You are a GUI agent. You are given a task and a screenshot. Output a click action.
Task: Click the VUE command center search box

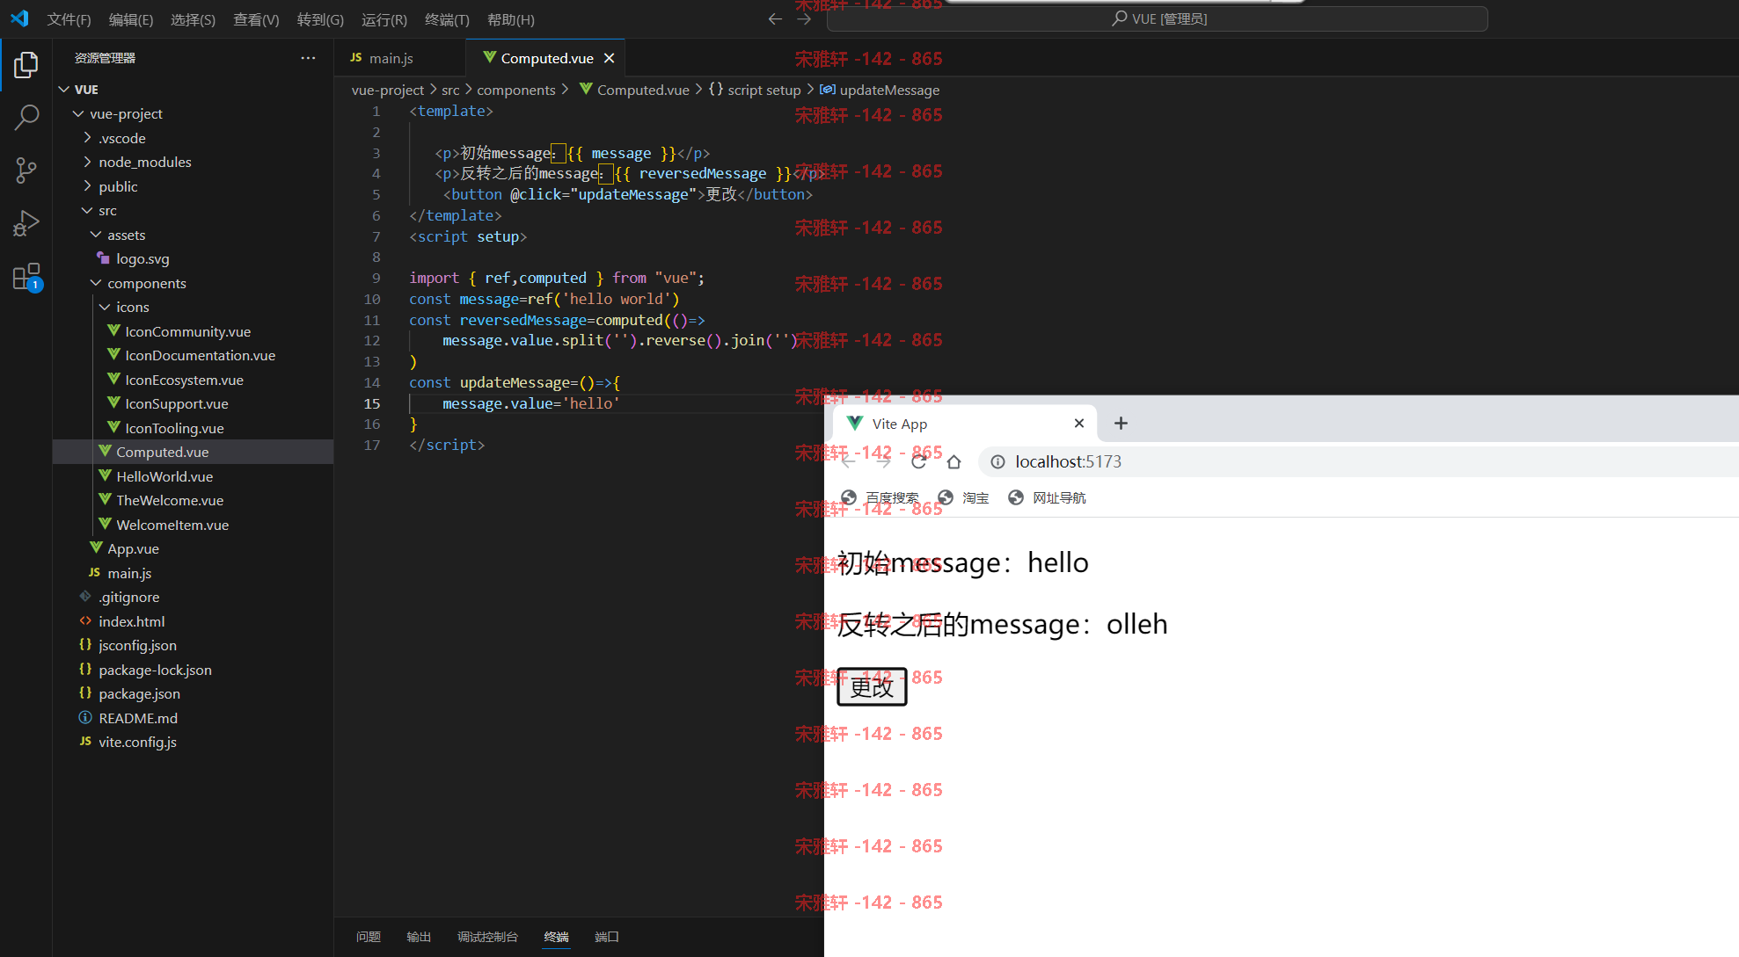(1158, 18)
